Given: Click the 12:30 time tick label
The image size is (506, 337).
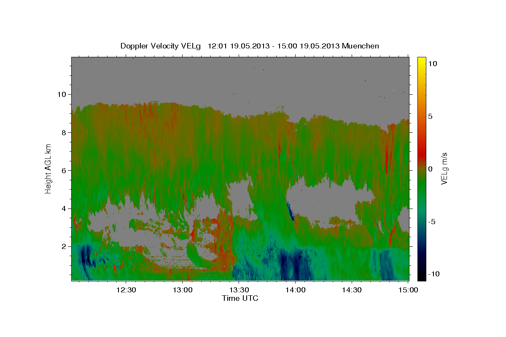Looking at the screenshot, I should coord(126,290).
